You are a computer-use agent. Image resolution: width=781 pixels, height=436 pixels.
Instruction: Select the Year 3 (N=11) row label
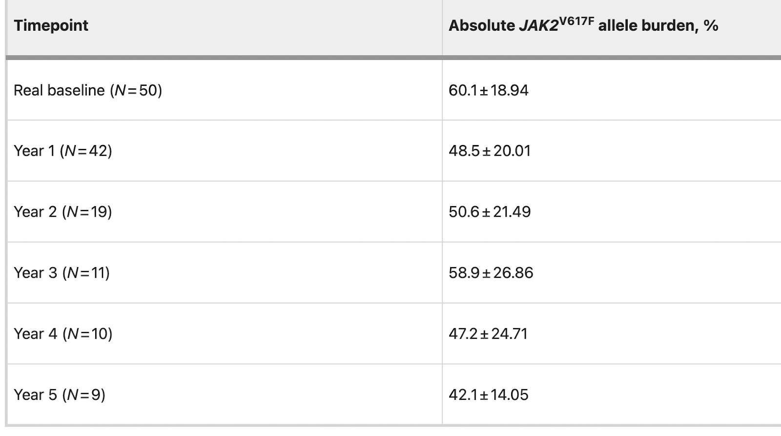click(62, 273)
